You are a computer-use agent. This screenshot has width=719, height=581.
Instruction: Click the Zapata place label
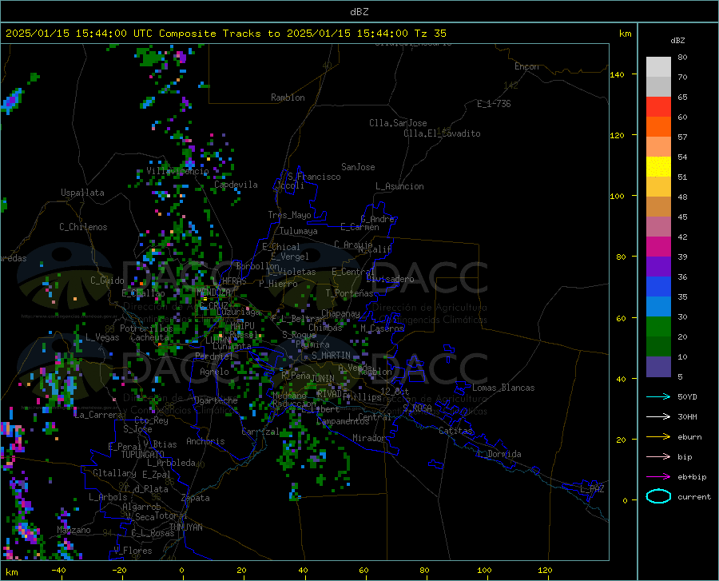196,498
